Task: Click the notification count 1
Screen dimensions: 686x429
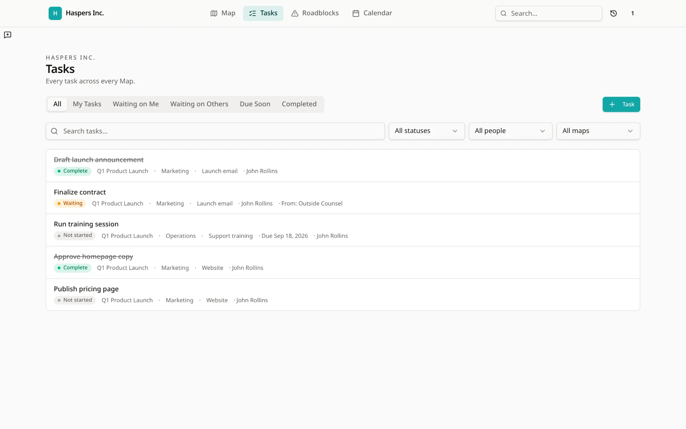Action: [x=632, y=13]
